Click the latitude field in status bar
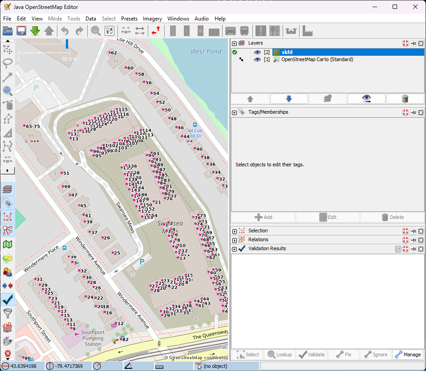Screen dimensions: 426x371 pos(22,366)
